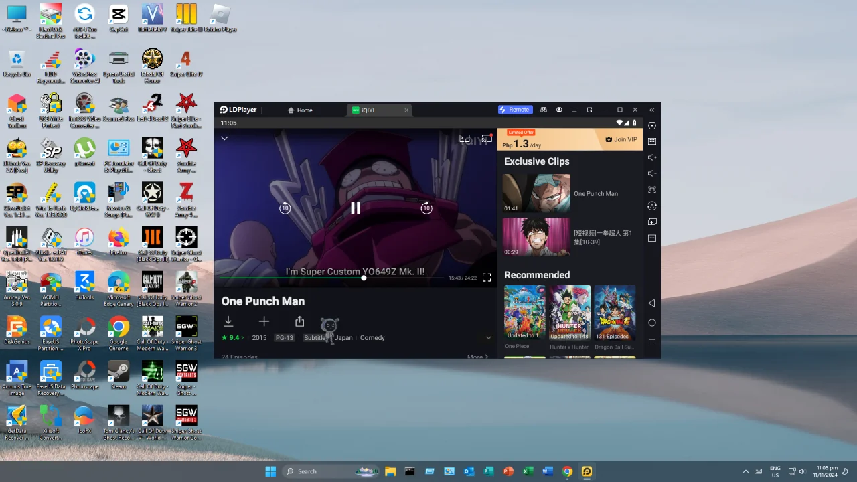Image resolution: width=857 pixels, height=482 pixels.
Task: Select the Left 4 Dead 2 desktop shortcut
Action: pos(153,107)
